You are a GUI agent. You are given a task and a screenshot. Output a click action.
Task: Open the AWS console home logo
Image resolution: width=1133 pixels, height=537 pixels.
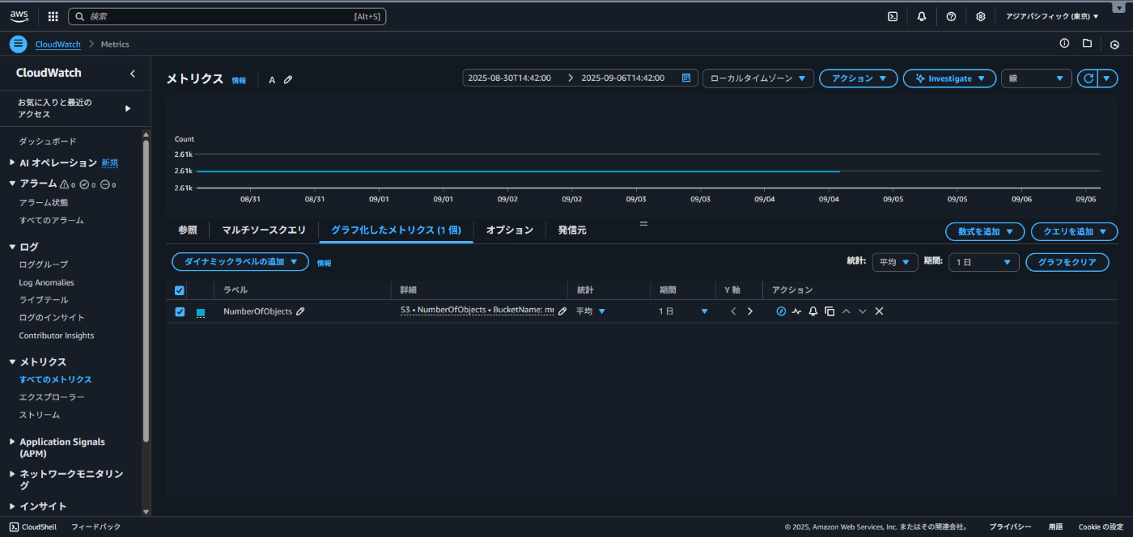[19, 15]
